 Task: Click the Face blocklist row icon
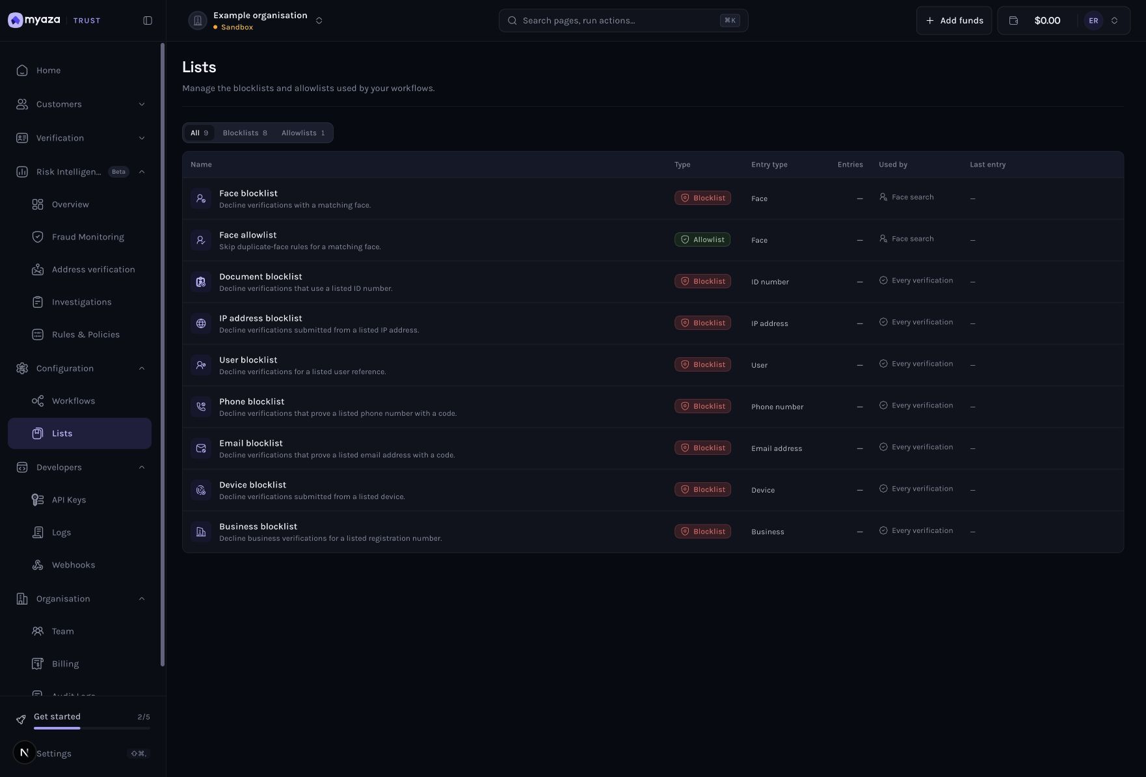click(x=201, y=198)
